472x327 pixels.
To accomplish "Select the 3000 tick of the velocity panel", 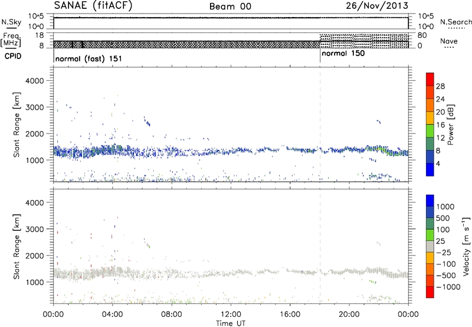I will 34,229.
